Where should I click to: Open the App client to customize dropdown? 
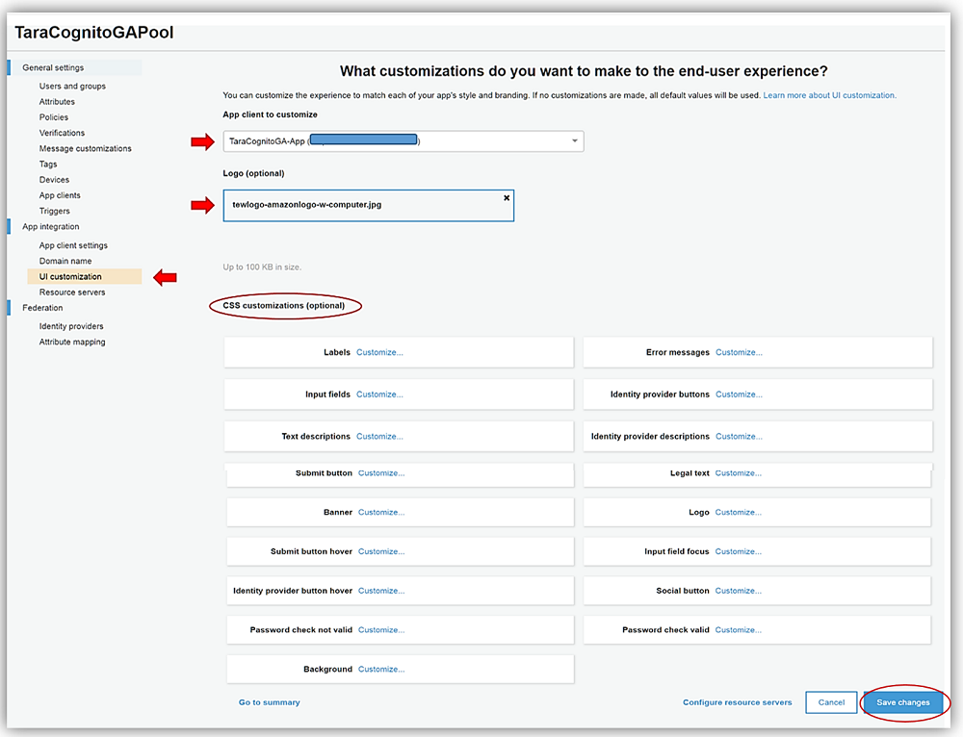pos(403,141)
